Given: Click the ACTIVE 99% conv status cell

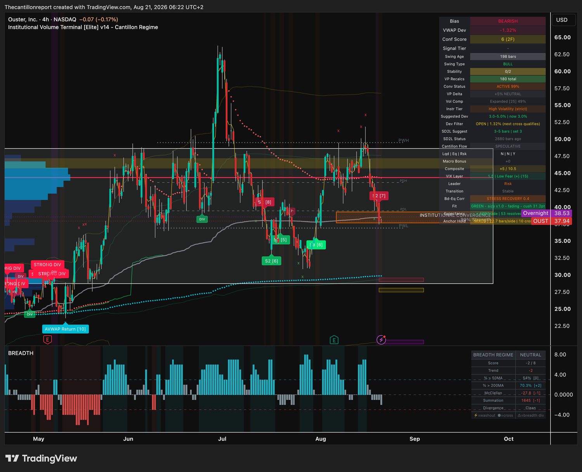Looking at the screenshot, I should (x=508, y=86).
